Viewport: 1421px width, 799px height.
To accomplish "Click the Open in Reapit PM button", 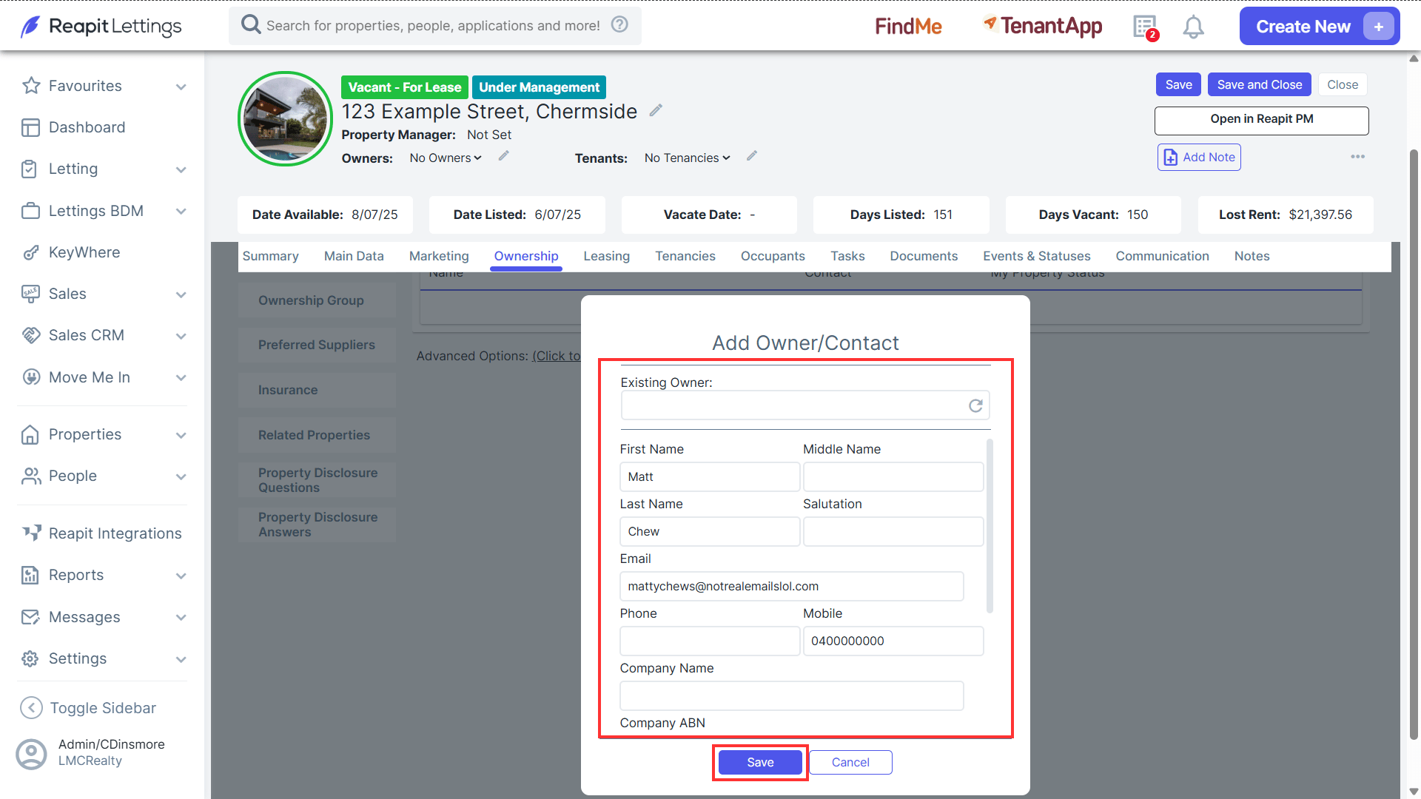I will (x=1261, y=120).
